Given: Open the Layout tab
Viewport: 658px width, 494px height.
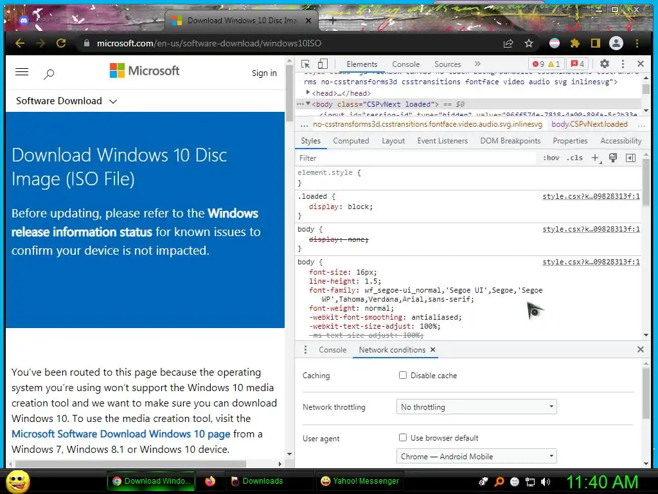Looking at the screenshot, I should [x=393, y=141].
